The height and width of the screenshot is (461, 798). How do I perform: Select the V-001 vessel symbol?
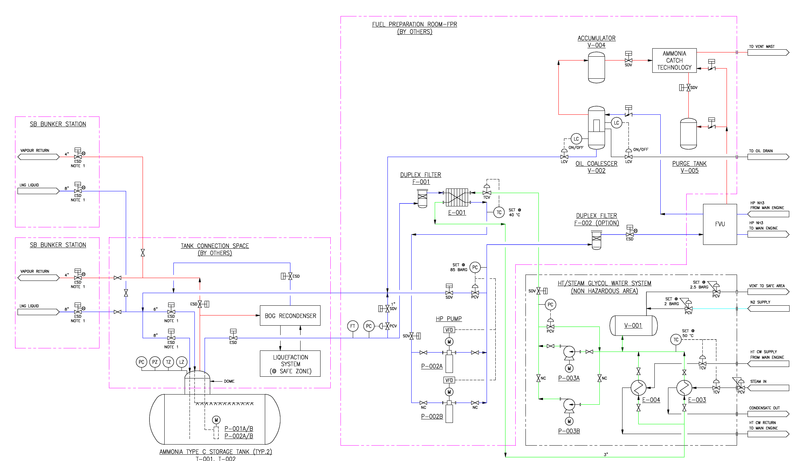(633, 326)
